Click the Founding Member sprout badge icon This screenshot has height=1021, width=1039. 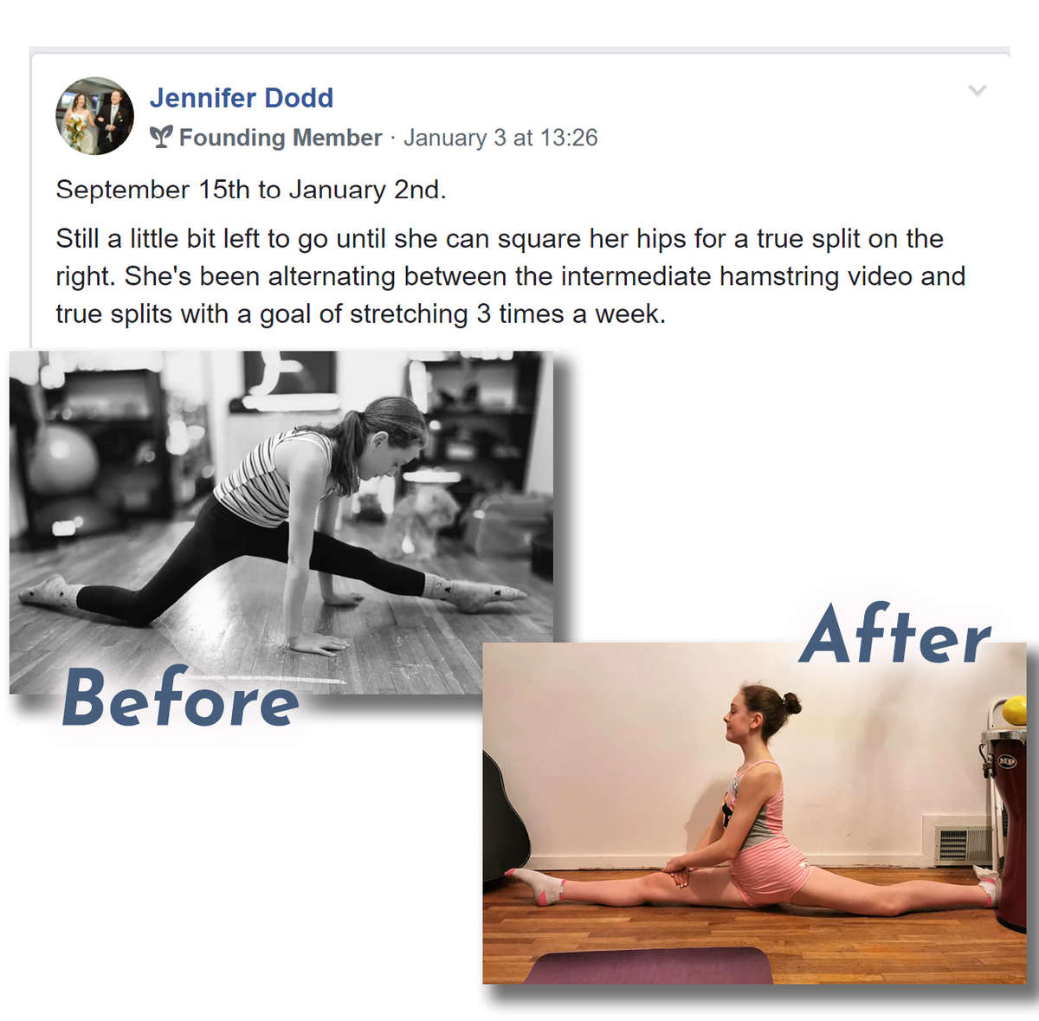[x=161, y=137]
